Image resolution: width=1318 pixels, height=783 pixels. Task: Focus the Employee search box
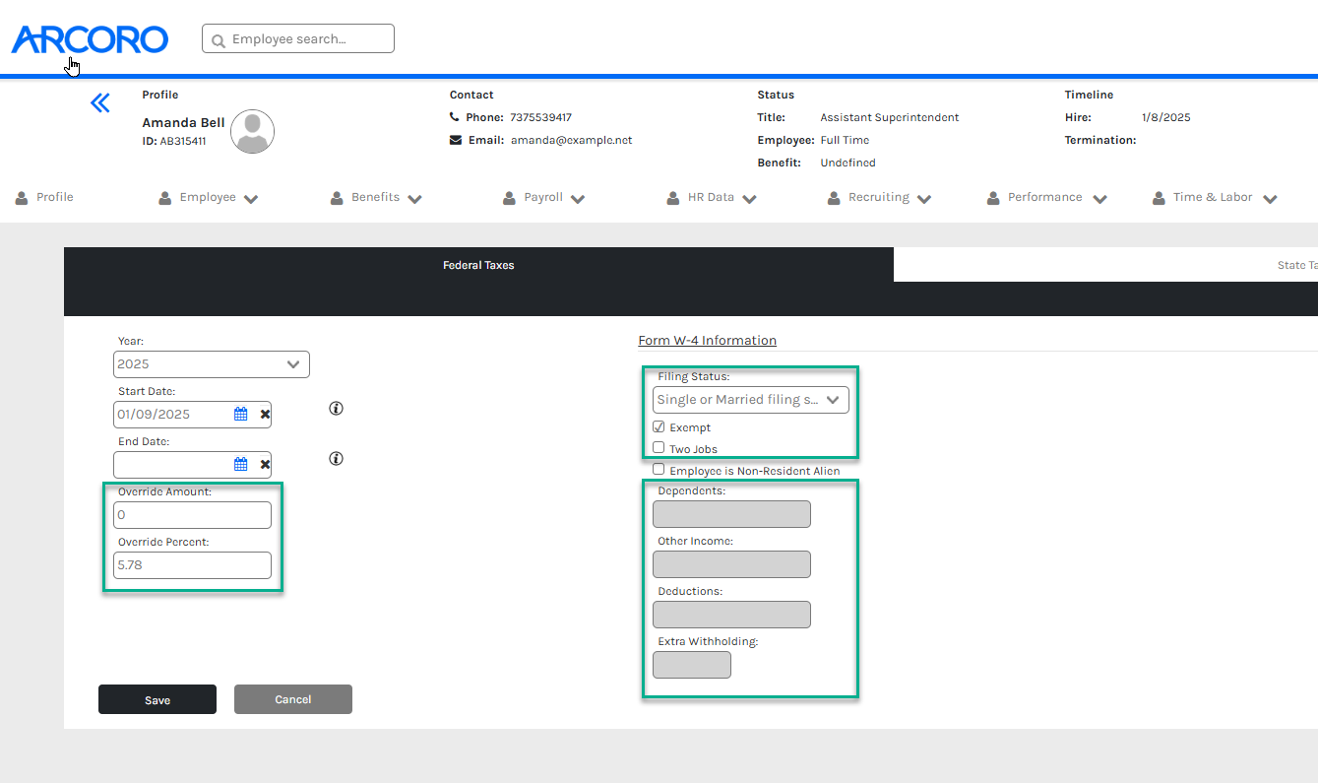tap(298, 39)
